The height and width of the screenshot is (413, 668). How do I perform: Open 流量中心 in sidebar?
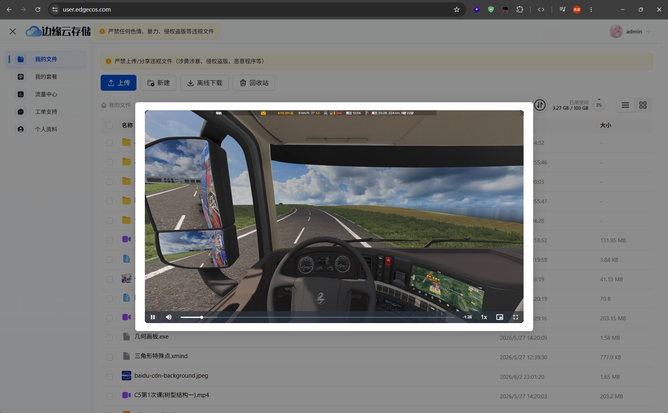pos(45,94)
